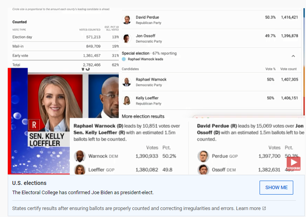This screenshot has width=306, height=217.
Task: Click the vote count 1,396,878
Action: [x=289, y=36]
